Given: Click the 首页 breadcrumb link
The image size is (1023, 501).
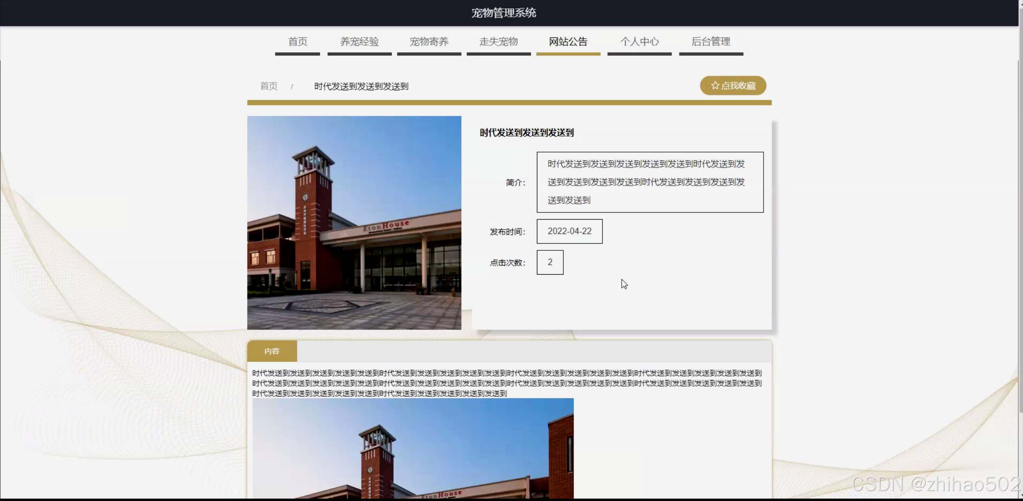Looking at the screenshot, I should tap(269, 86).
